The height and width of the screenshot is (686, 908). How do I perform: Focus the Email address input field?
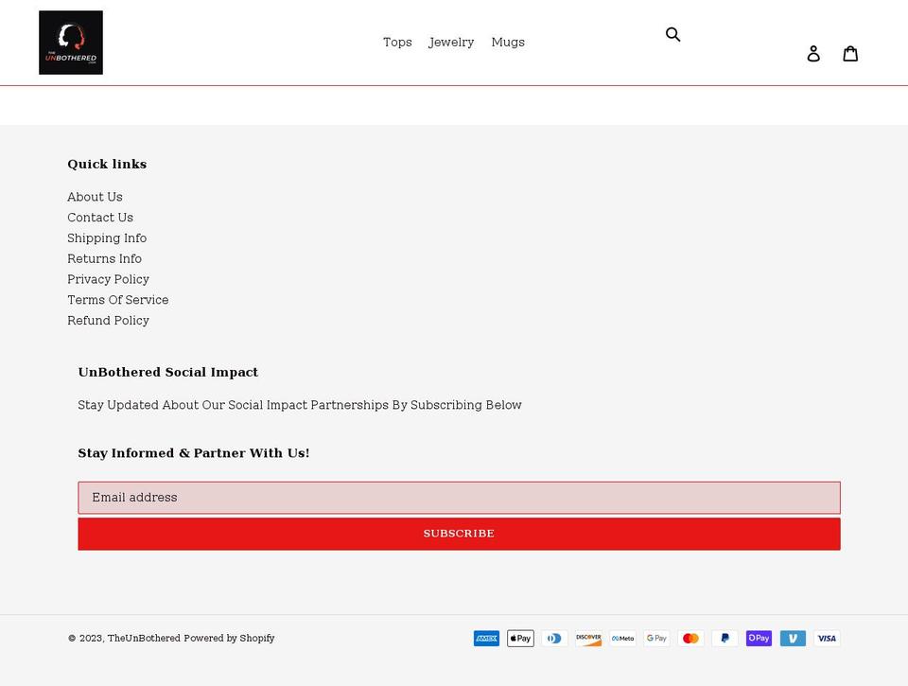pos(460,498)
